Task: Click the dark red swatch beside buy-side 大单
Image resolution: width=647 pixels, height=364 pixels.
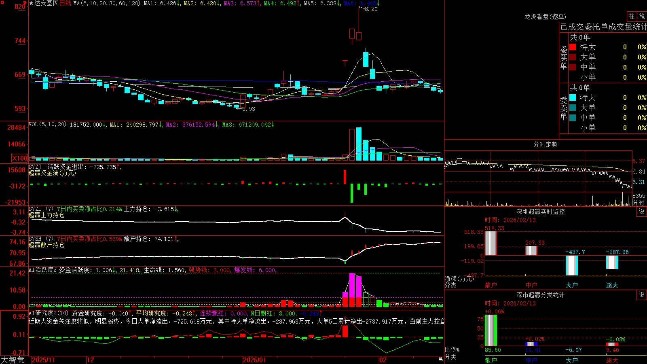Action: pyautogui.click(x=573, y=57)
